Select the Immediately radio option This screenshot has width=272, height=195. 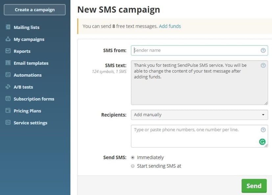tap(133, 157)
